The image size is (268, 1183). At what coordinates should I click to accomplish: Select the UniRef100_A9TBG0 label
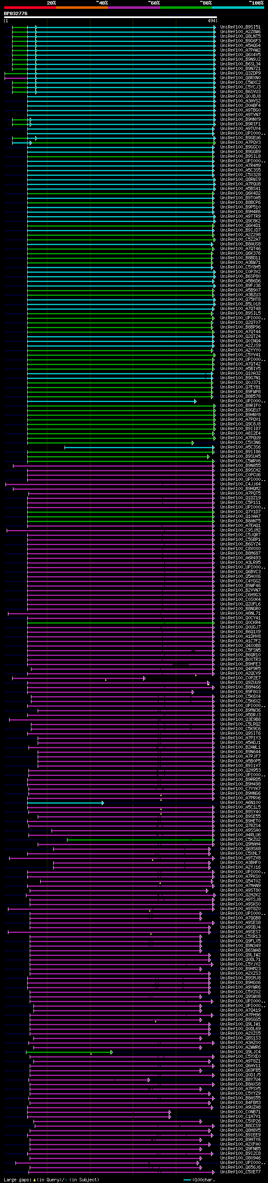(x=240, y=110)
